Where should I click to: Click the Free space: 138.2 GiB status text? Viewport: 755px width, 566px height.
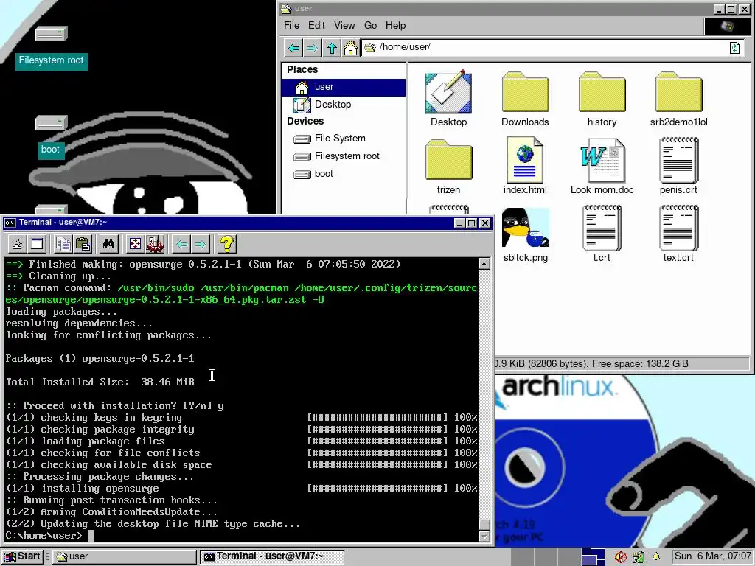click(x=640, y=364)
